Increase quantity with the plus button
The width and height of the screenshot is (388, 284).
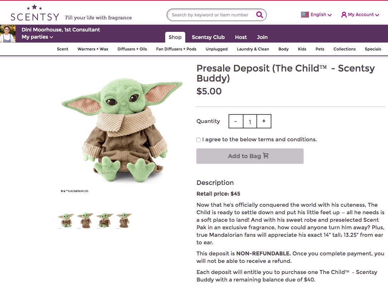click(x=264, y=121)
